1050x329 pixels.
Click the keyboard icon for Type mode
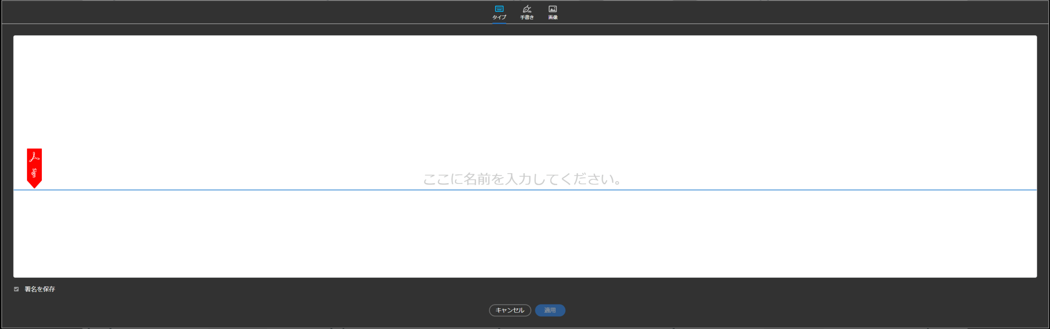coord(499,9)
